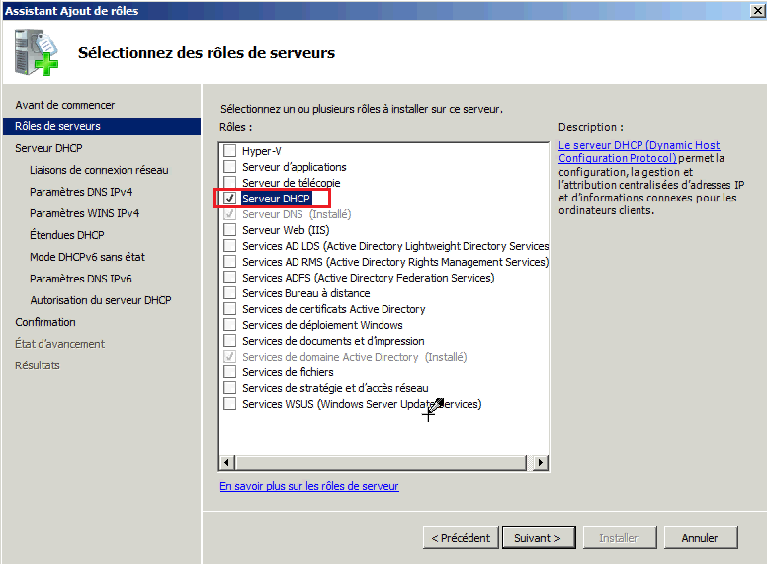Click the server add-role wizard icon
Image resolution: width=767 pixels, height=564 pixels.
(x=37, y=52)
